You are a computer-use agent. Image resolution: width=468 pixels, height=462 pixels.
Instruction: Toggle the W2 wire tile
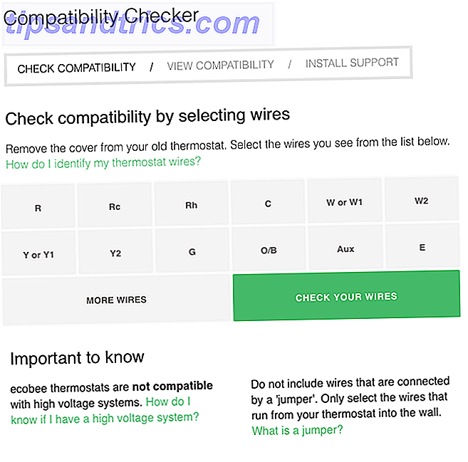[x=422, y=201]
